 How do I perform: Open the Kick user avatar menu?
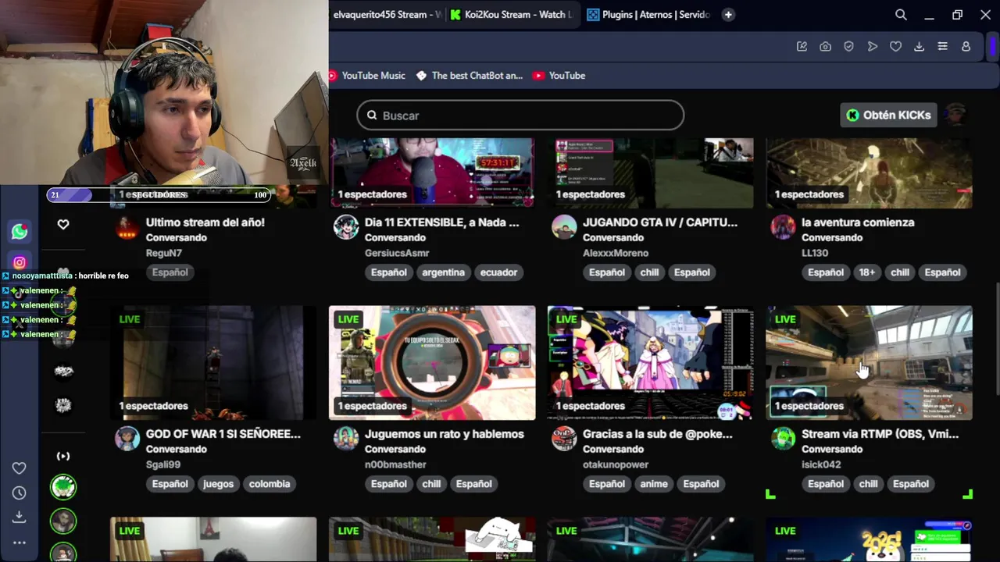tap(955, 115)
